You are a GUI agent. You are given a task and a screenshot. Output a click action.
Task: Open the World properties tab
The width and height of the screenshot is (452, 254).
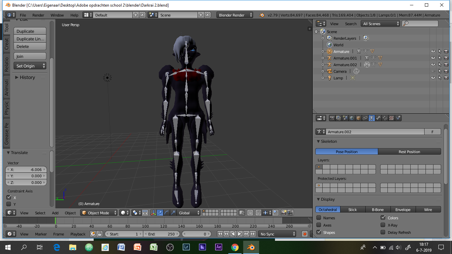(x=352, y=118)
